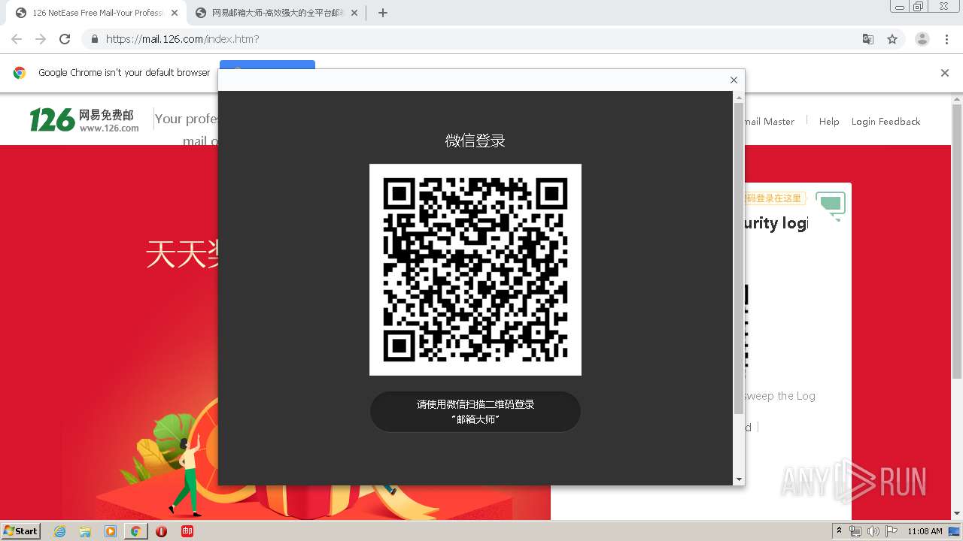The width and height of the screenshot is (963, 541).
Task: Click page scrollbar down arrow
Action: (957, 514)
